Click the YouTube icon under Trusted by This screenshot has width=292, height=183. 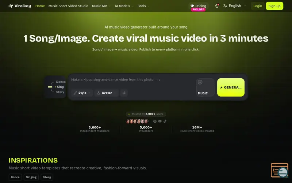pyautogui.click(x=160, y=121)
